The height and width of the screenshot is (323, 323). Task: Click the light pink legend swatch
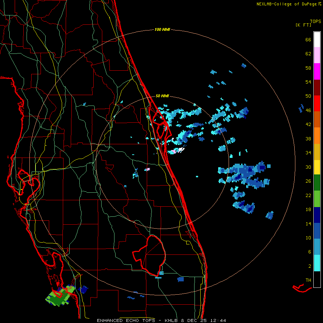click(317, 55)
